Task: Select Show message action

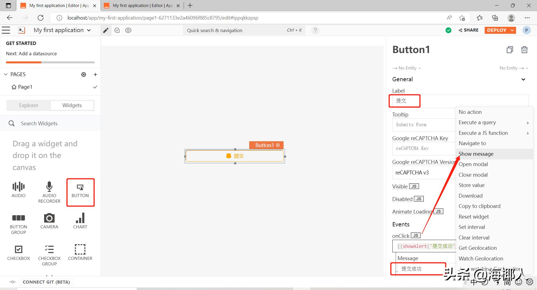Action: pos(494,154)
